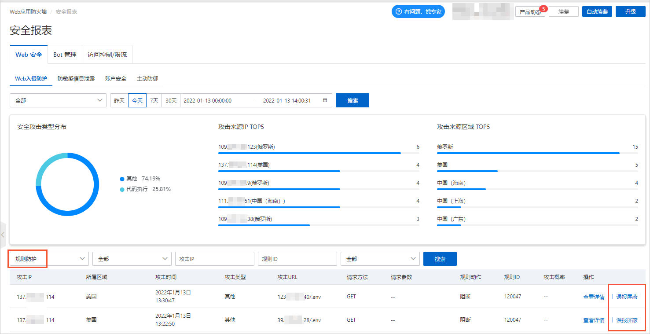Click 误报屏蔽 for the 13:30:47 attack
Screen dimensions: 650x334
[x=627, y=297]
